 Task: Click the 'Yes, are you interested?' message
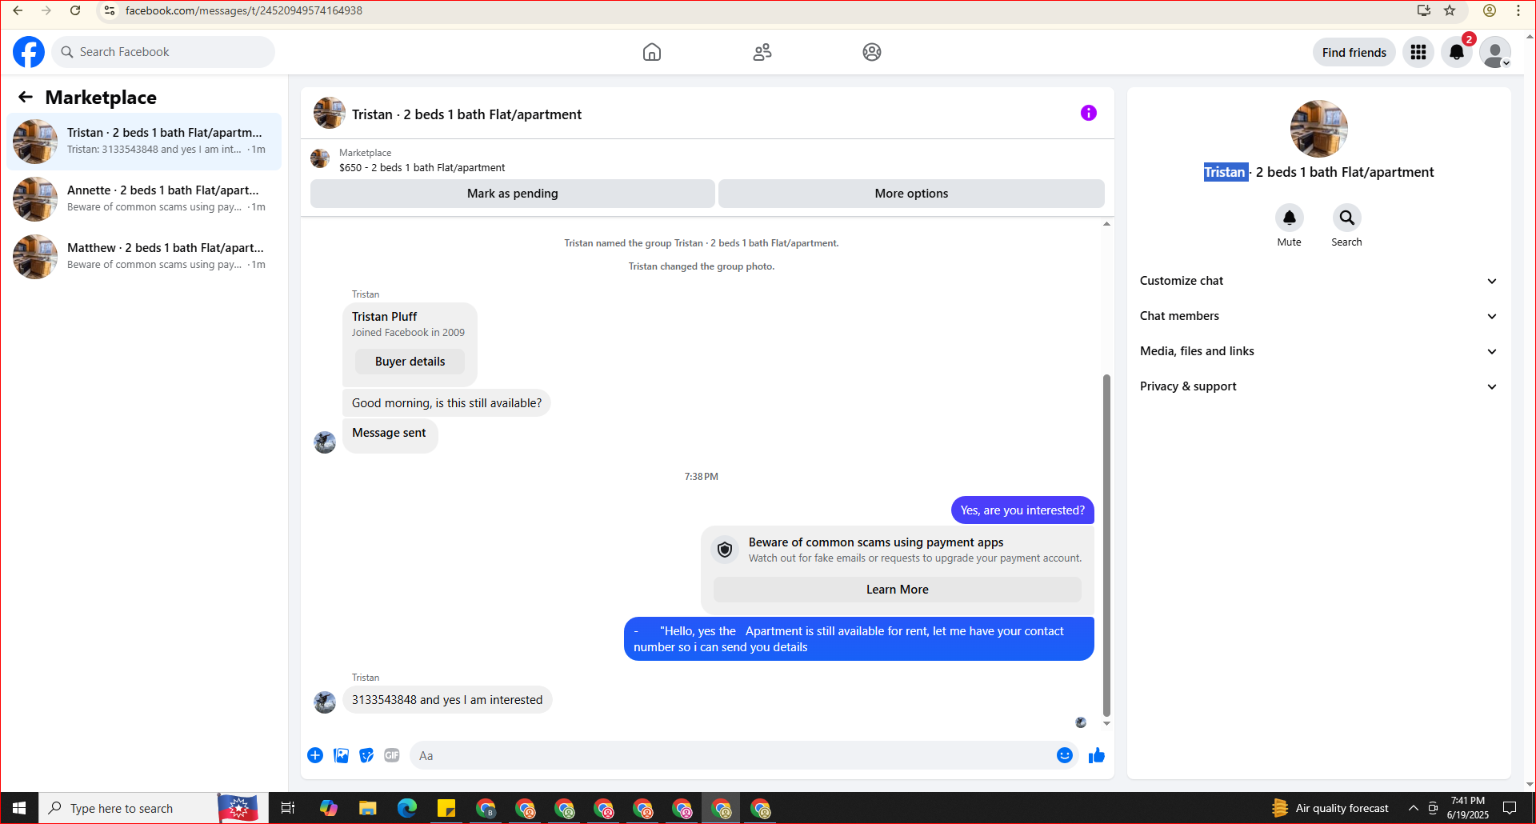point(1022,510)
